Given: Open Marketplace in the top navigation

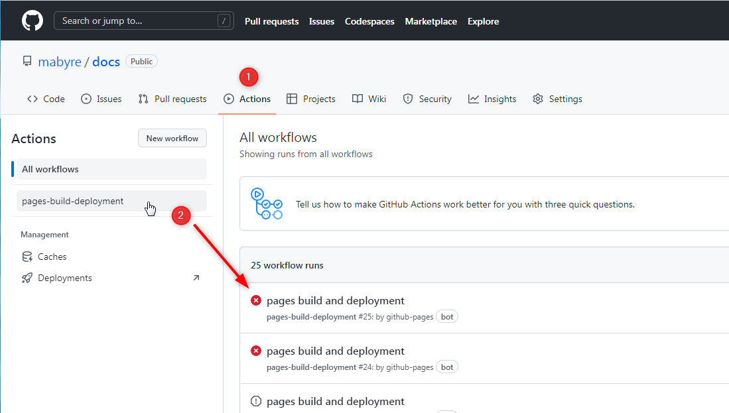Looking at the screenshot, I should (x=431, y=21).
